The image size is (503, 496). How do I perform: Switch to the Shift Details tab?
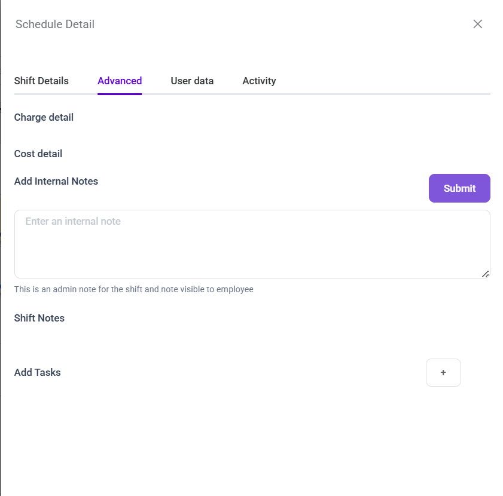pyautogui.click(x=41, y=81)
